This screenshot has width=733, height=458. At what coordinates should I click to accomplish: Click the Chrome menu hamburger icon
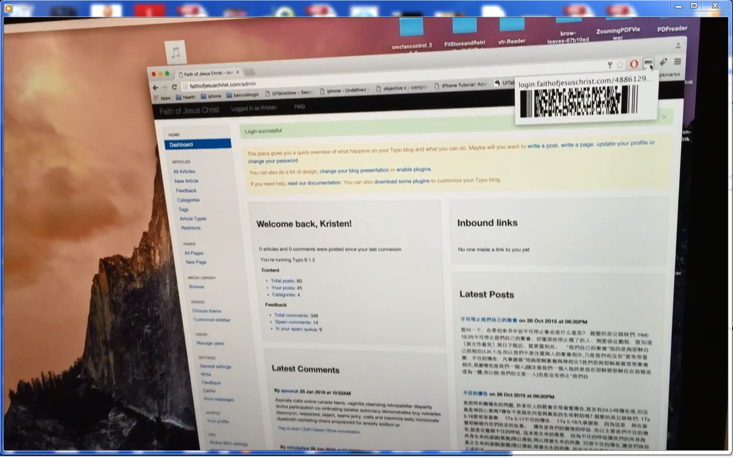pos(677,62)
